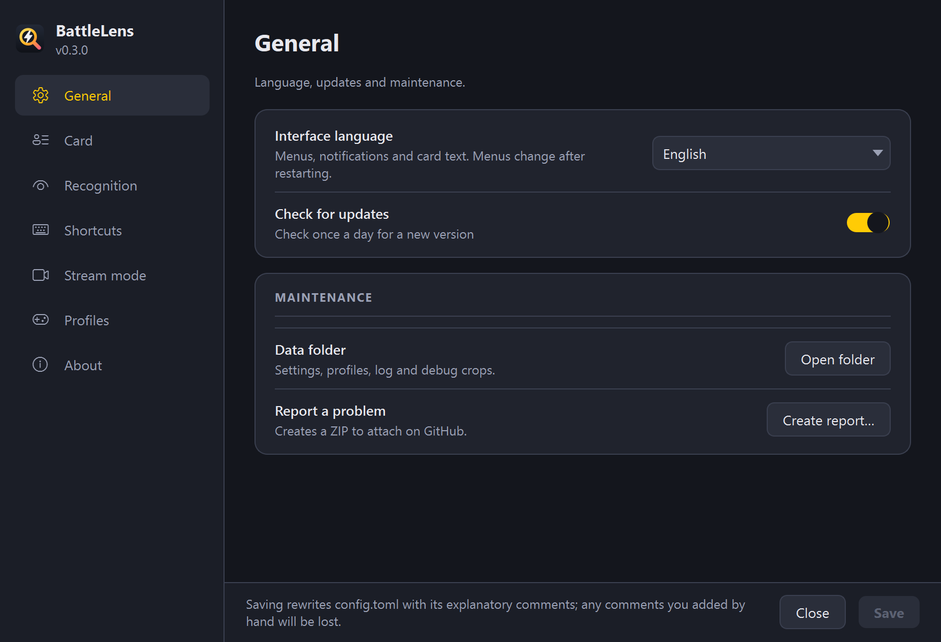Click the 'Menus, notifications and card text' description
Image resolution: width=941 pixels, height=642 pixels.
pos(430,165)
